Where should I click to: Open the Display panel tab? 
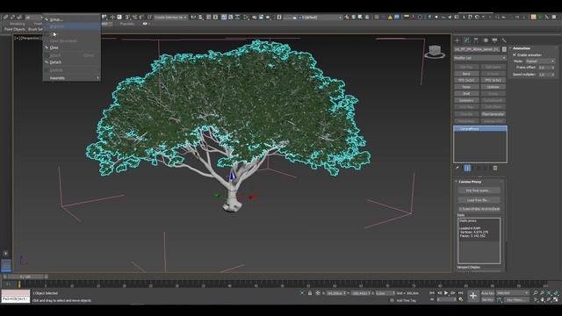tap(494, 40)
